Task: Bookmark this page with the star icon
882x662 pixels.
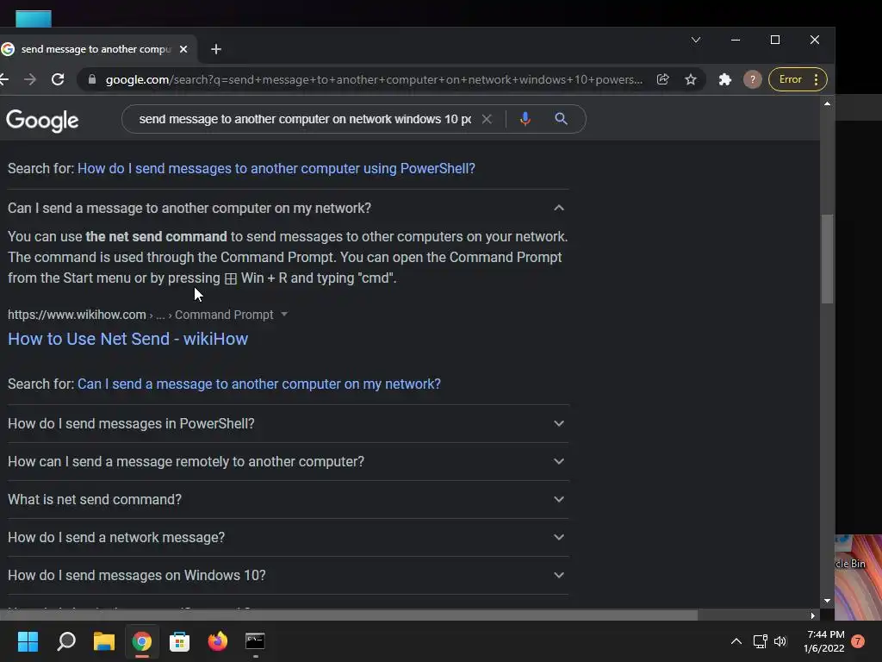Action: coord(691,79)
